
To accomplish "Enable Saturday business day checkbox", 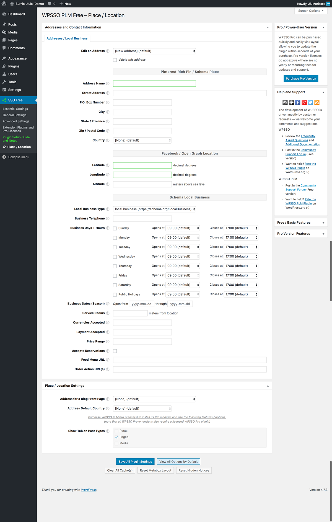I will tap(115, 285).
